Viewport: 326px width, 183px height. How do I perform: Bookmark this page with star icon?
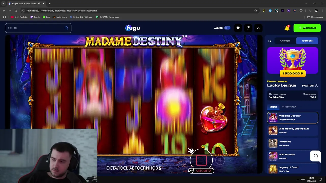click(256, 11)
